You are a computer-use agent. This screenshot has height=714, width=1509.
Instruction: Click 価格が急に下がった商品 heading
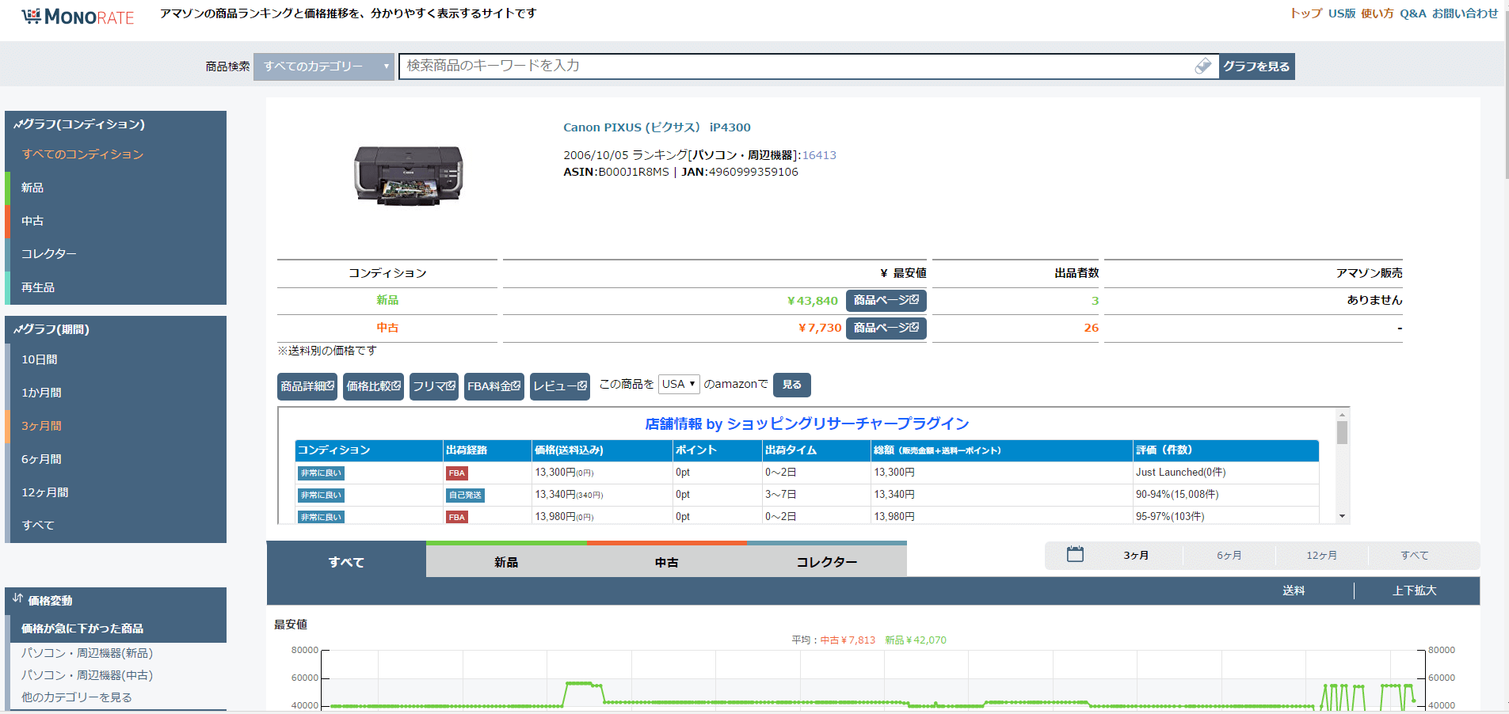click(x=82, y=629)
